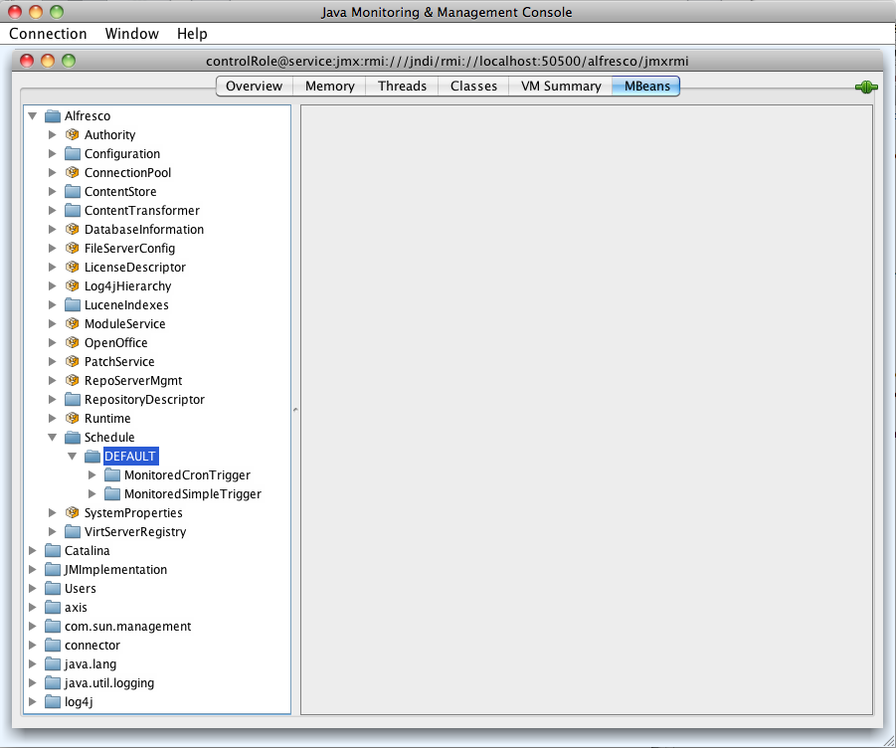This screenshot has width=896, height=748.
Task: Click the green connection status icon
Action: (866, 87)
